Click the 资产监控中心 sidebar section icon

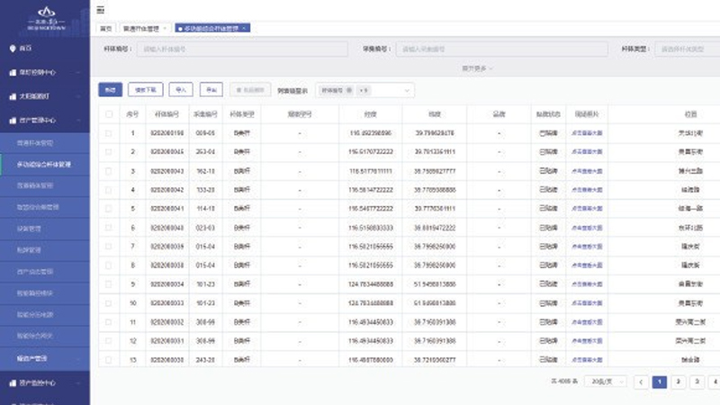[12, 382]
